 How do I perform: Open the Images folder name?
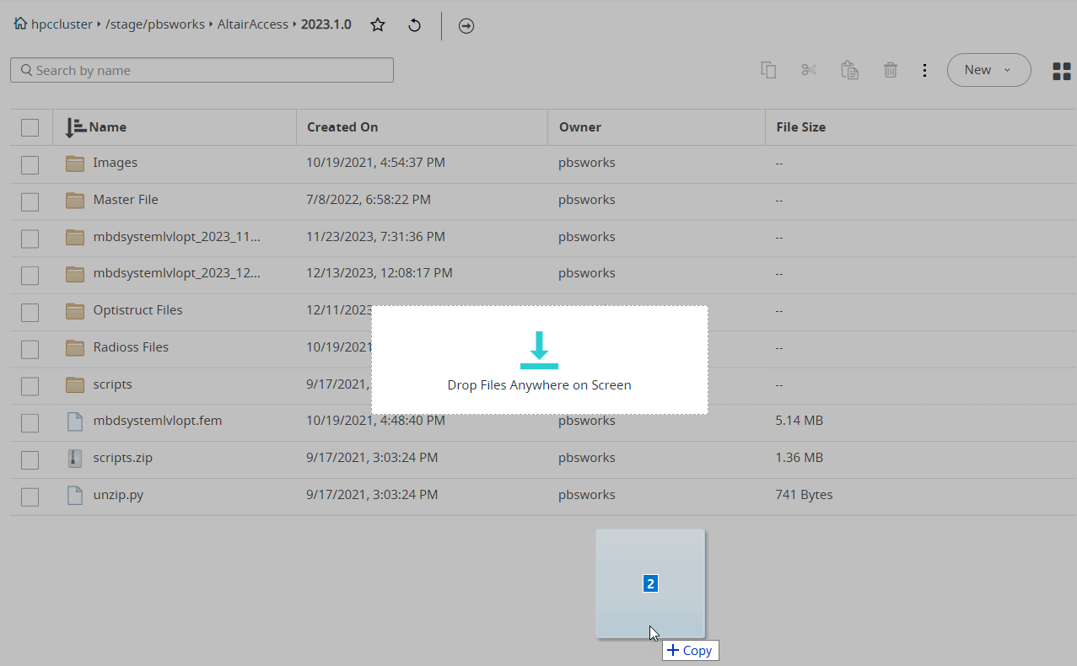116,163
